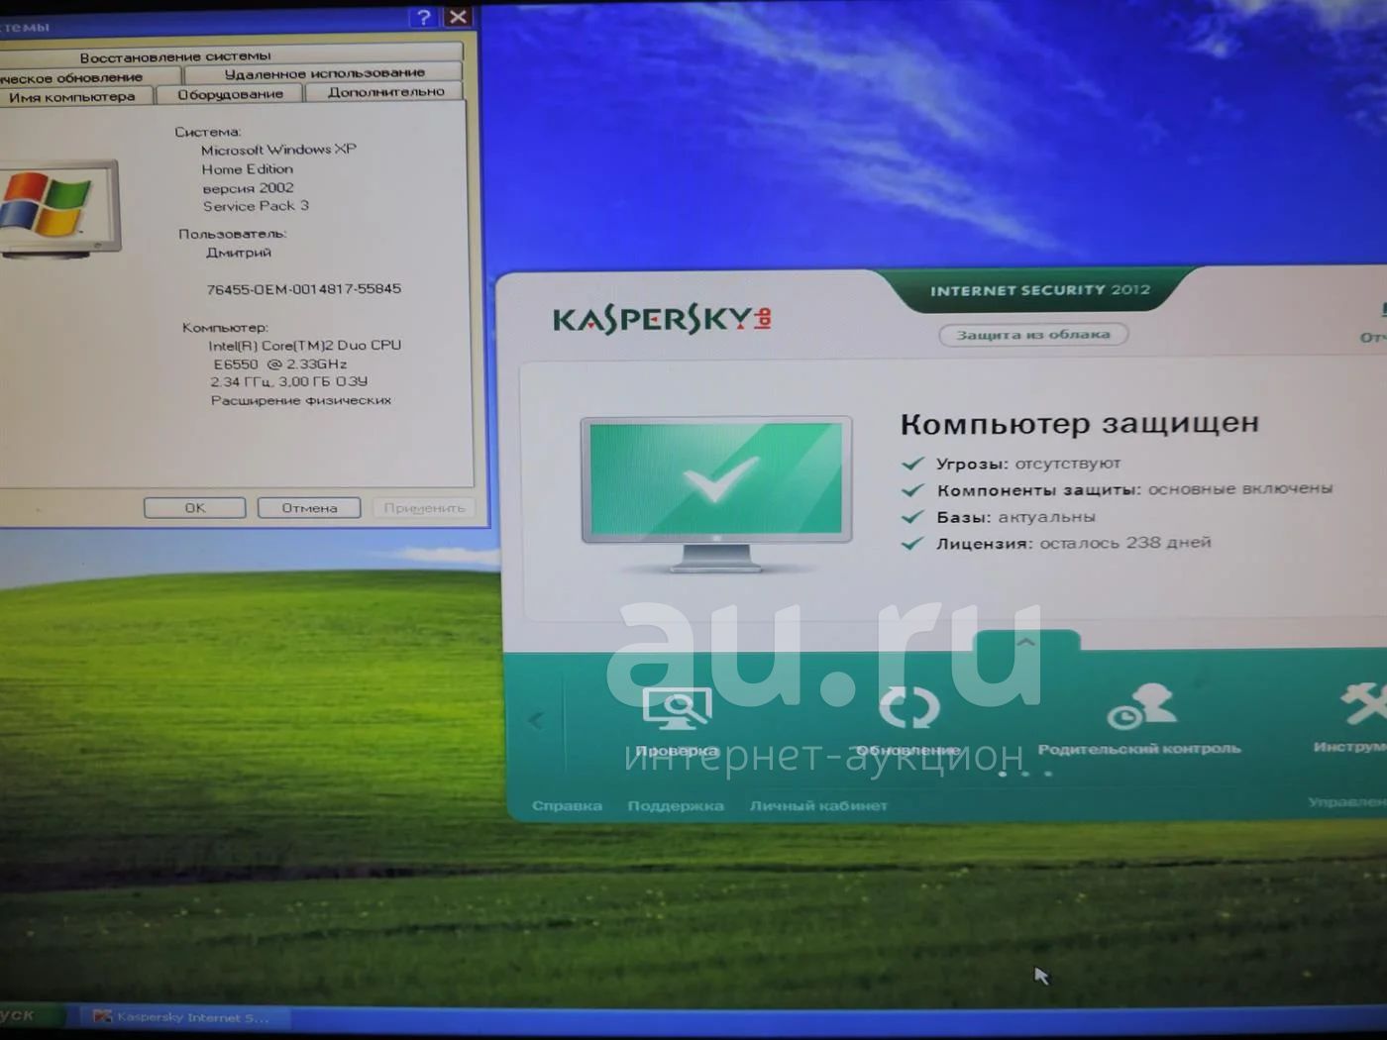Open the Инструменты tools icon
The image size is (1387, 1040).
(x=1364, y=704)
